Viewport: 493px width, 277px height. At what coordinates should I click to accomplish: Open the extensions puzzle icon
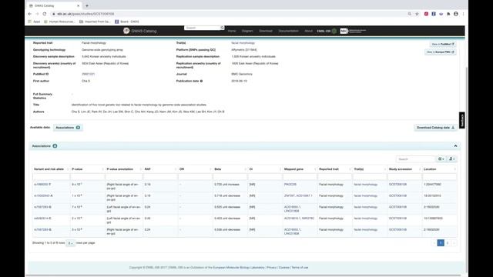click(x=448, y=14)
